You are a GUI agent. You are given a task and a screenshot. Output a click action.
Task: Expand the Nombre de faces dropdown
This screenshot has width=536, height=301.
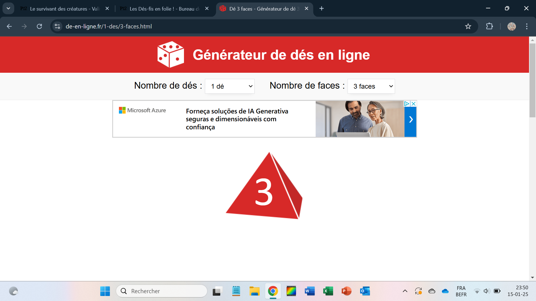tap(371, 86)
